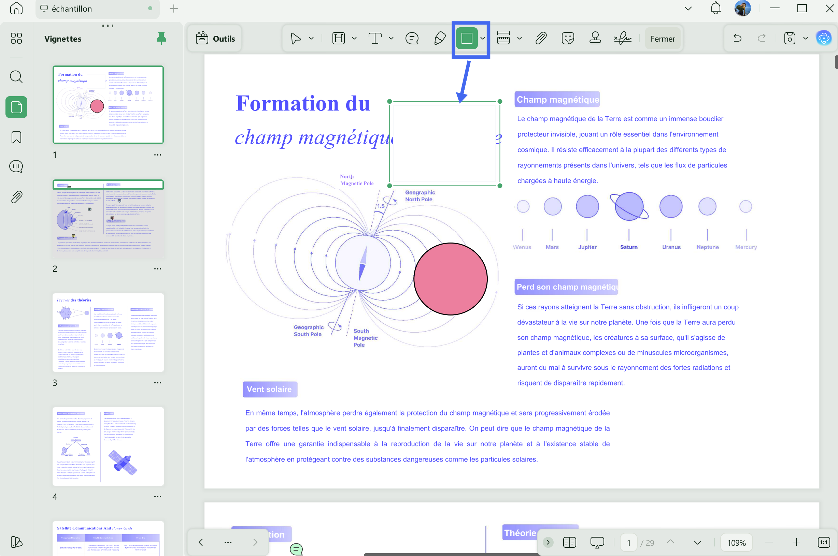Viewport: 838px width, 556px height.
Task: Open the attachments sidebar panel
Action: 16,197
